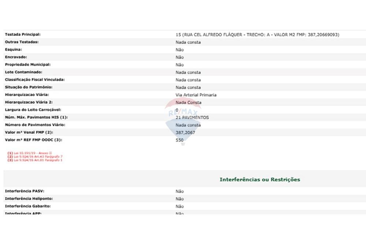The image size is (366, 244).
Task: Select the 550 REF FMP OODC value
Action: 179,140
